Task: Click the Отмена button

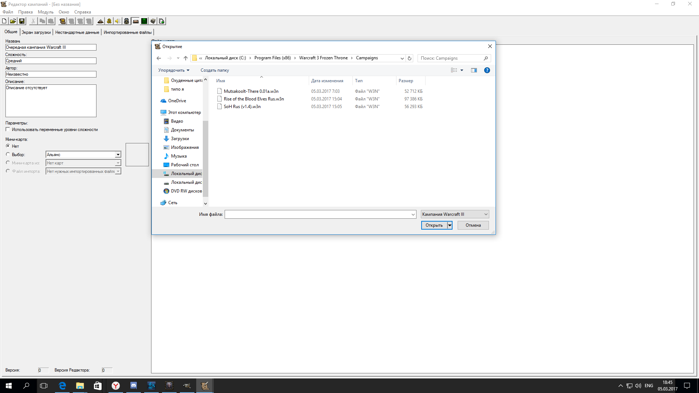Action: (x=473, y=225)
